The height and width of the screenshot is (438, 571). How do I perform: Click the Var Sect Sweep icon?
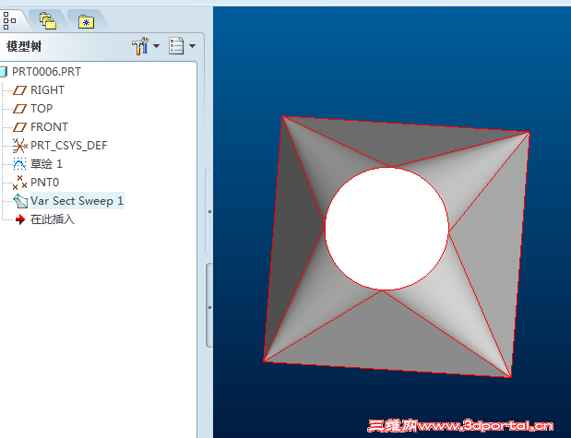point(20,201)
